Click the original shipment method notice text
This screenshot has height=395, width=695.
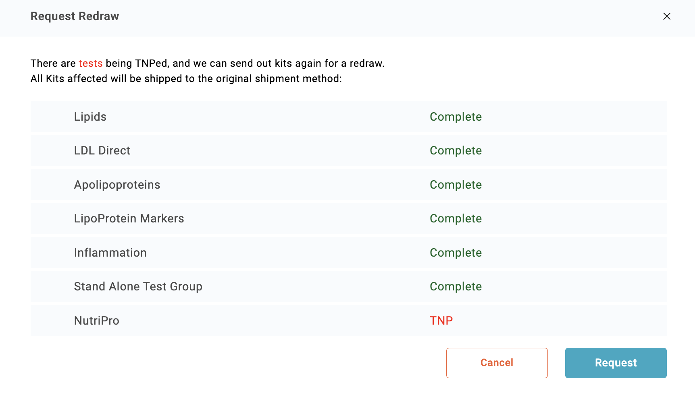tap(186, 79)
